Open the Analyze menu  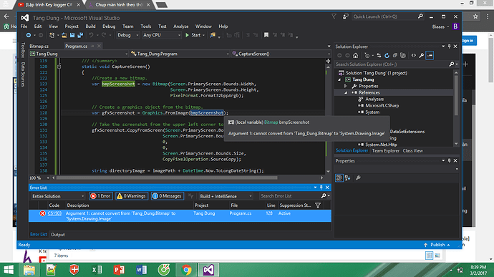(x=181, y=26)
